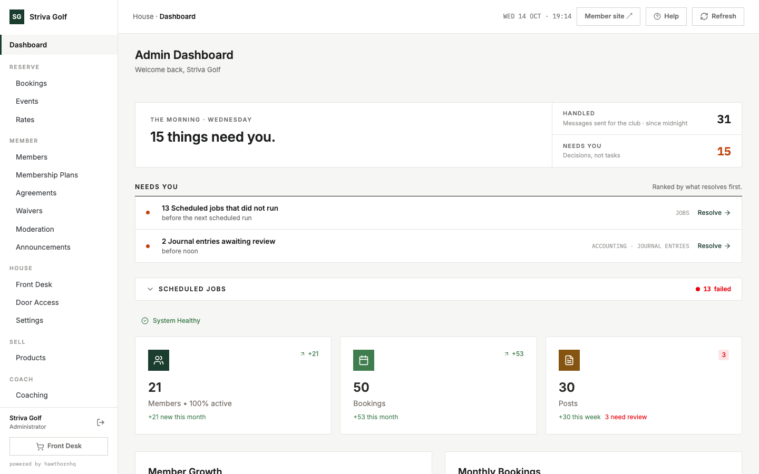This screenshot has width=759, height=474.
Task: Click the Help button
Action: click(x=666, y=16)
